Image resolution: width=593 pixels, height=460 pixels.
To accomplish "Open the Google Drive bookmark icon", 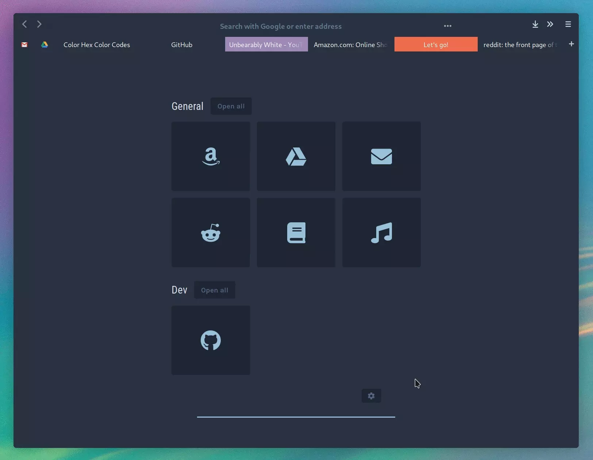I will pos(45,45).
